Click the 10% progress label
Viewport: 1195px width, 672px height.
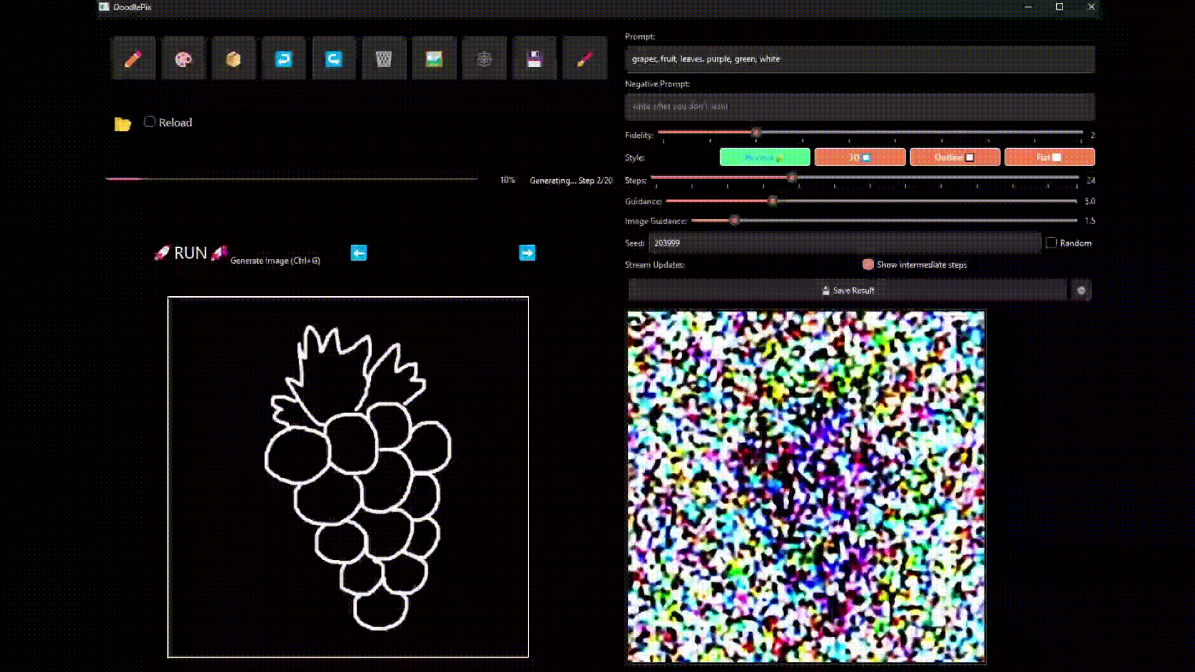click(x=508, y=180)
